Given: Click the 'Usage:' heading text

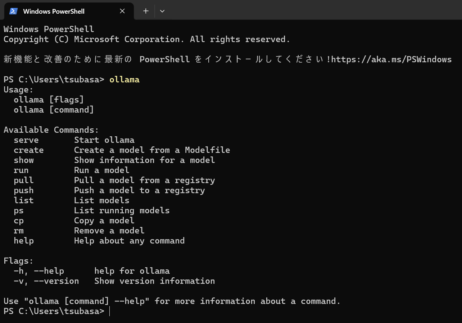Looking at the screenshot, I should tap(18, 89).
